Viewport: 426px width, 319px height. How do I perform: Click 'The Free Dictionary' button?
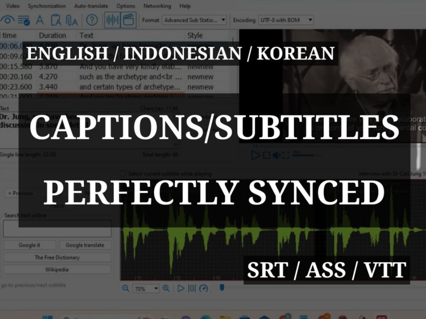58,257
